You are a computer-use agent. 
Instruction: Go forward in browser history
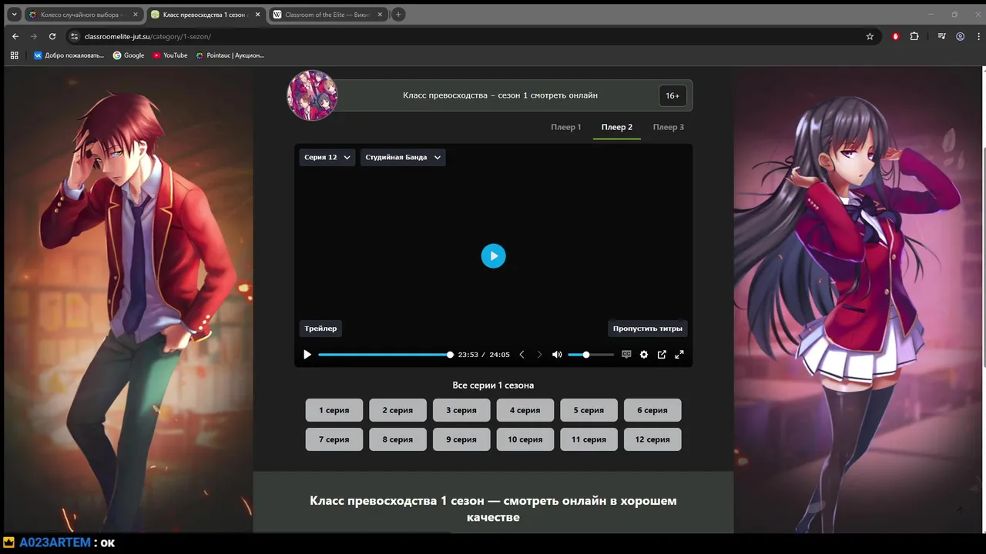pos(34,36)
